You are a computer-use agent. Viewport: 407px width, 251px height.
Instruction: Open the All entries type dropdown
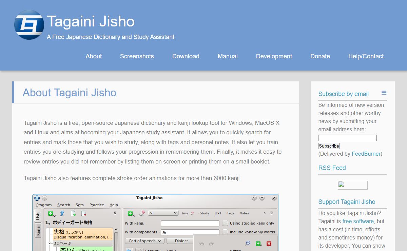pyautogui.click(x=163, y=213)
